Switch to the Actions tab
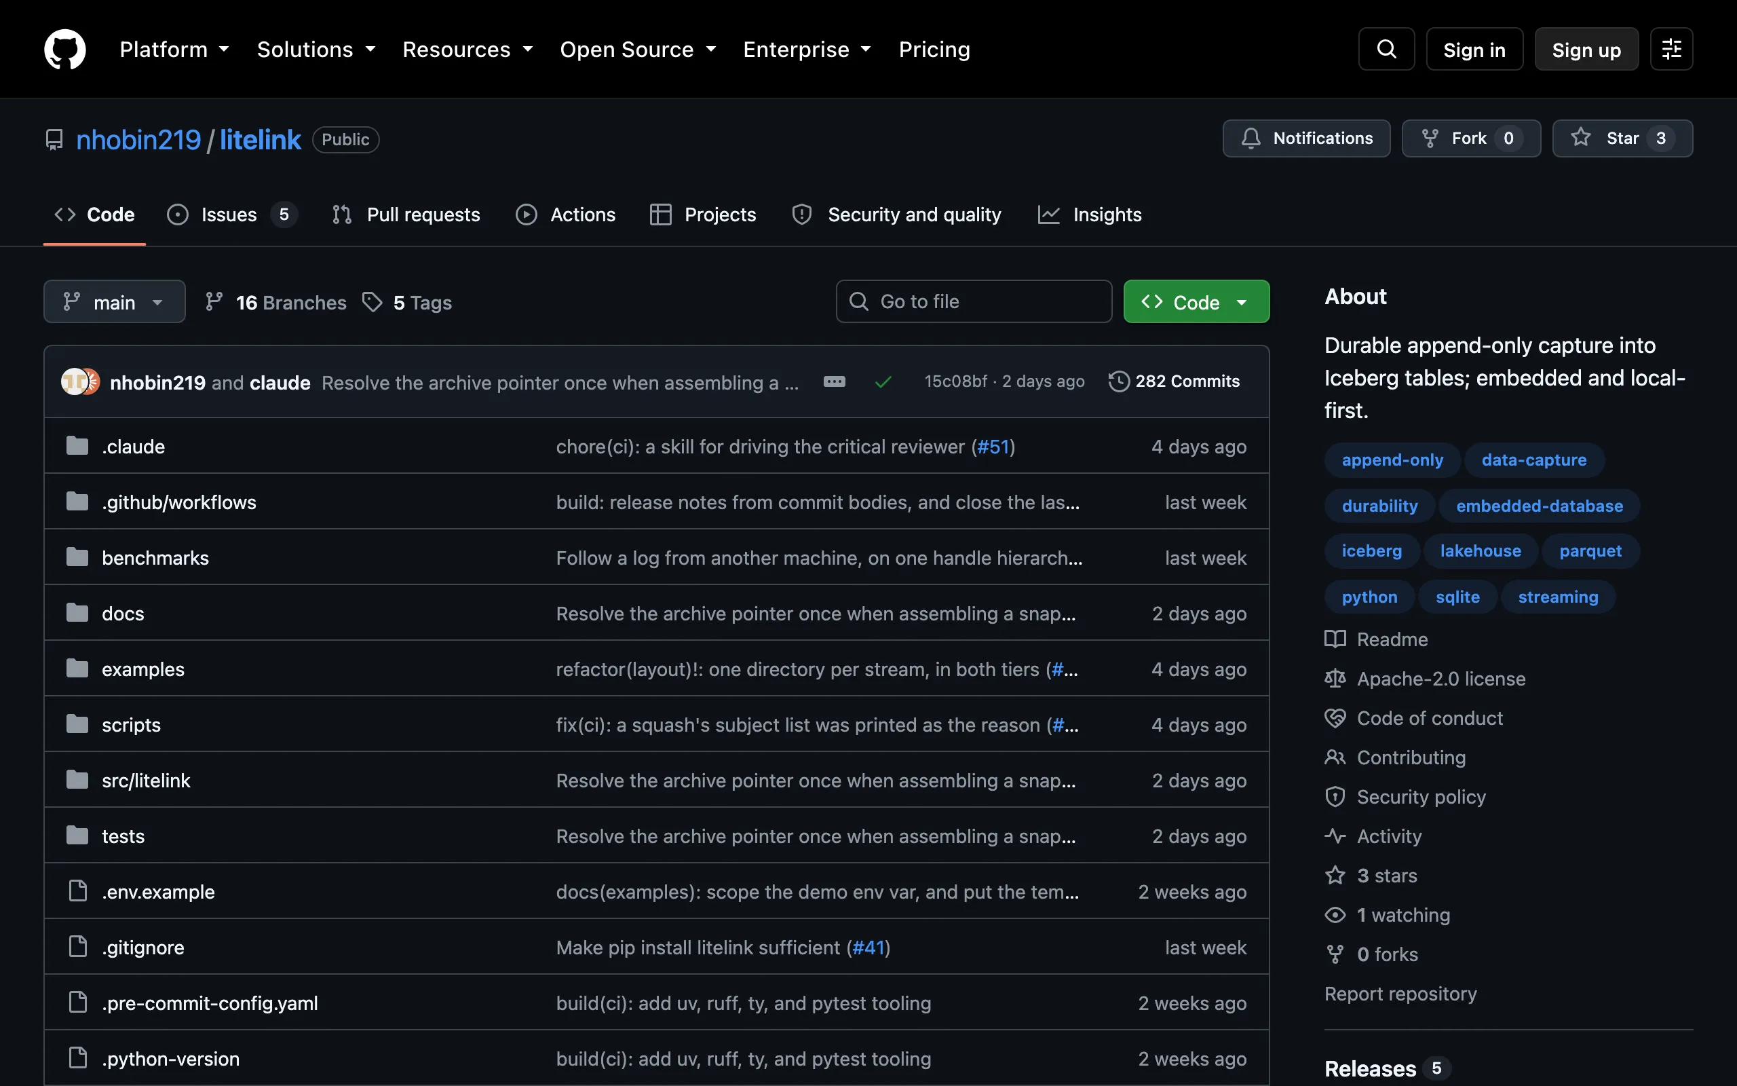Image resolution: width=1737 pixels, height=1086 pixels. tap(566, 214)
